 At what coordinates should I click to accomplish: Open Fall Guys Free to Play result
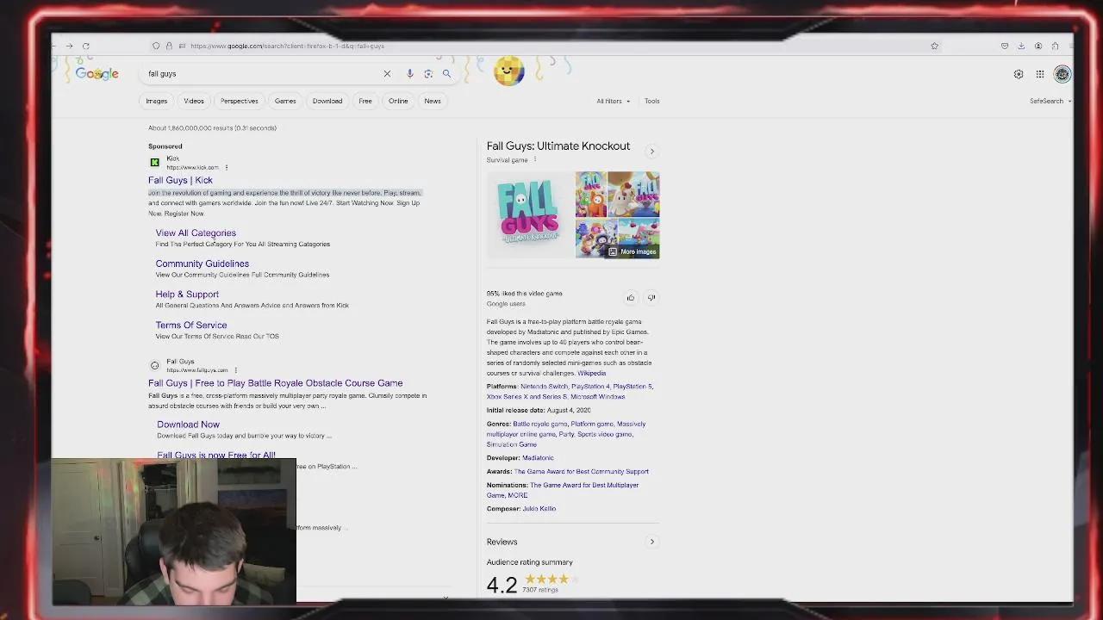(x=276, y=383)
